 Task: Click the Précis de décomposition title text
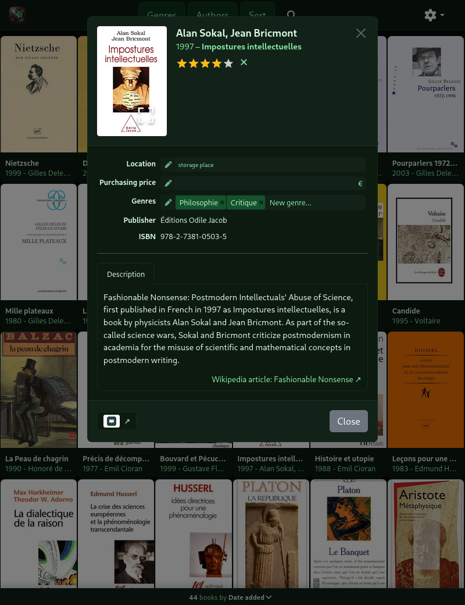tap(116, 459)
